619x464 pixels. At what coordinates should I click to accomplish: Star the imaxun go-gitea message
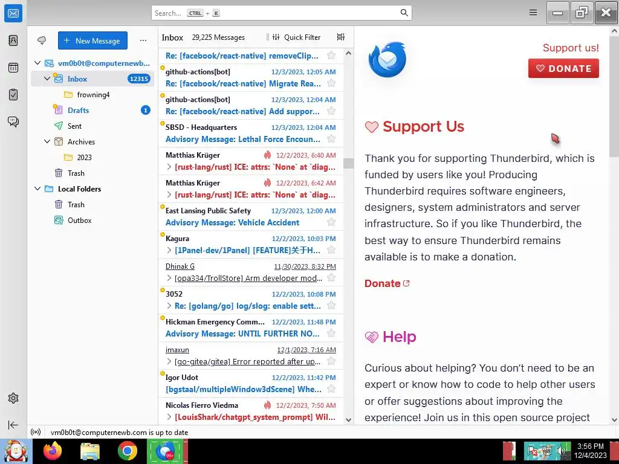(x=331, y=361)
